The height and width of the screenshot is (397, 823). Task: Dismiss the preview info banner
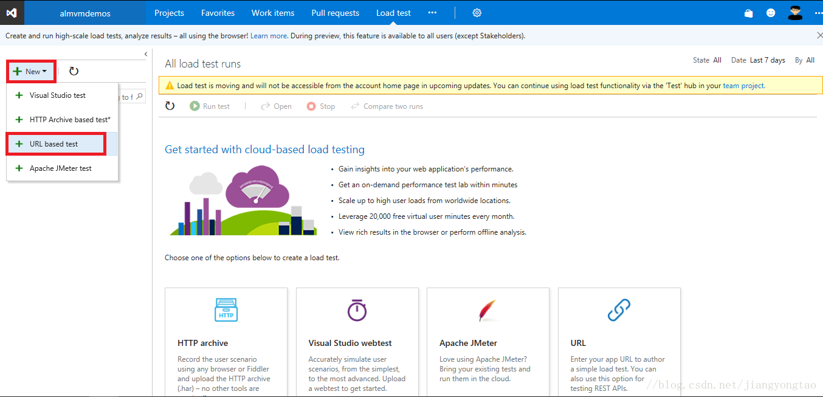[x=819, y=35]
